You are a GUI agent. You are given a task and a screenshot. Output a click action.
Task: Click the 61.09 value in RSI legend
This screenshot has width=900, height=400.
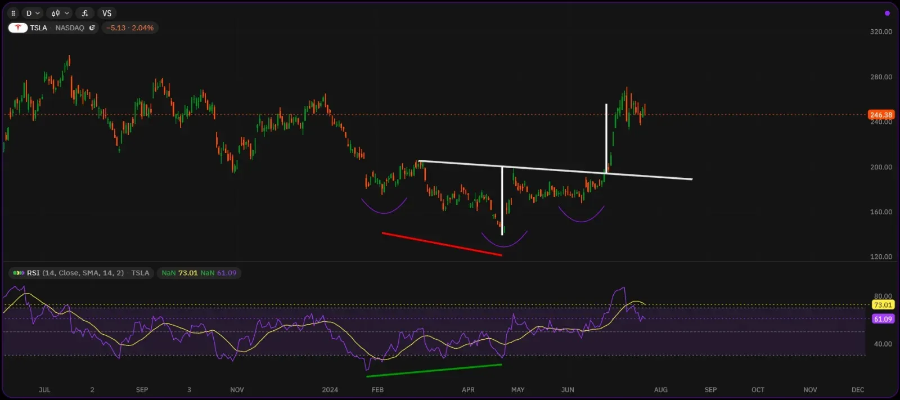click(x=227, y=273)
